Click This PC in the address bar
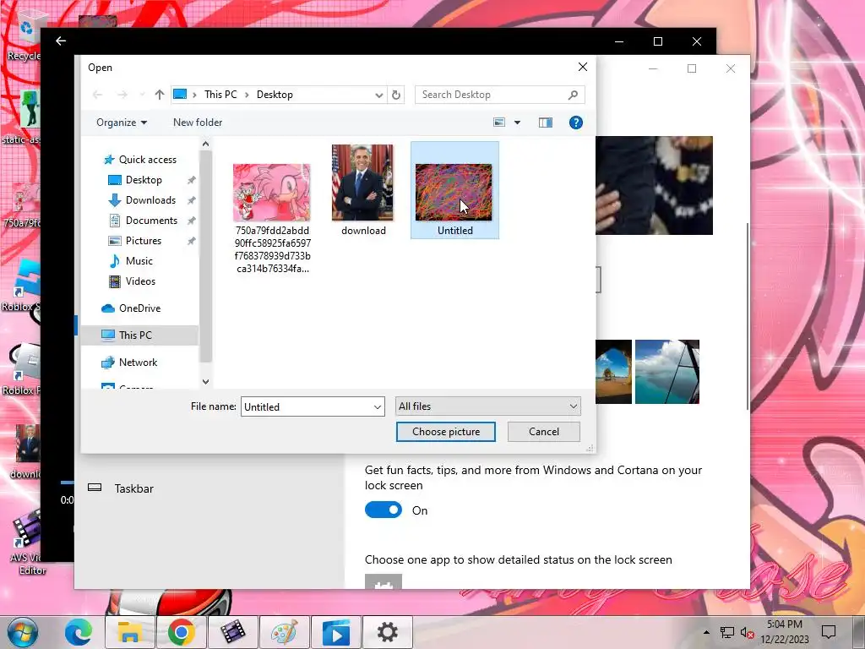Image resolution: width=865 pixels, height=649 pixels. 220,95
